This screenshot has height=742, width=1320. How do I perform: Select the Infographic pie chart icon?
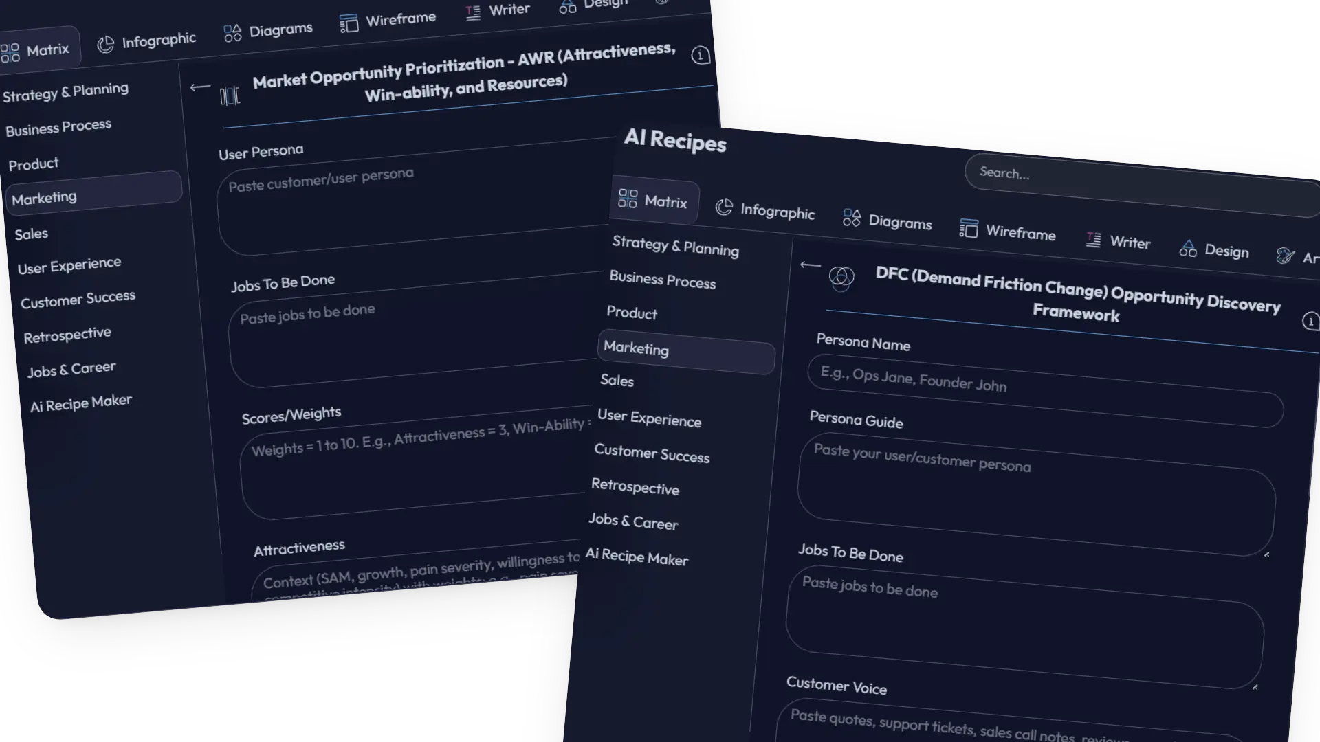724,207
